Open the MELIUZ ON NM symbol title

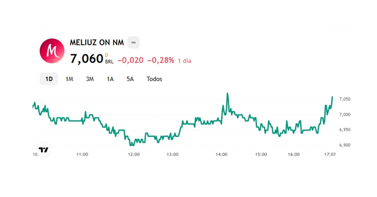click(x=97, y=43)
